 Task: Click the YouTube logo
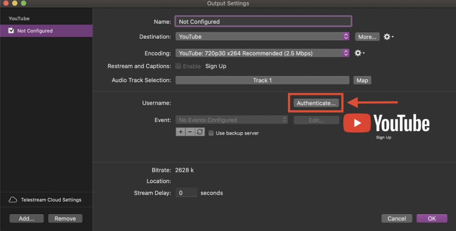(x=386, y=123)
